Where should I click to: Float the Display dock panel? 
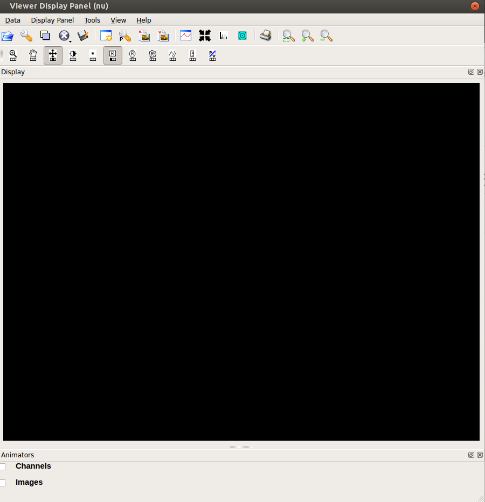(x=471, y=72)
